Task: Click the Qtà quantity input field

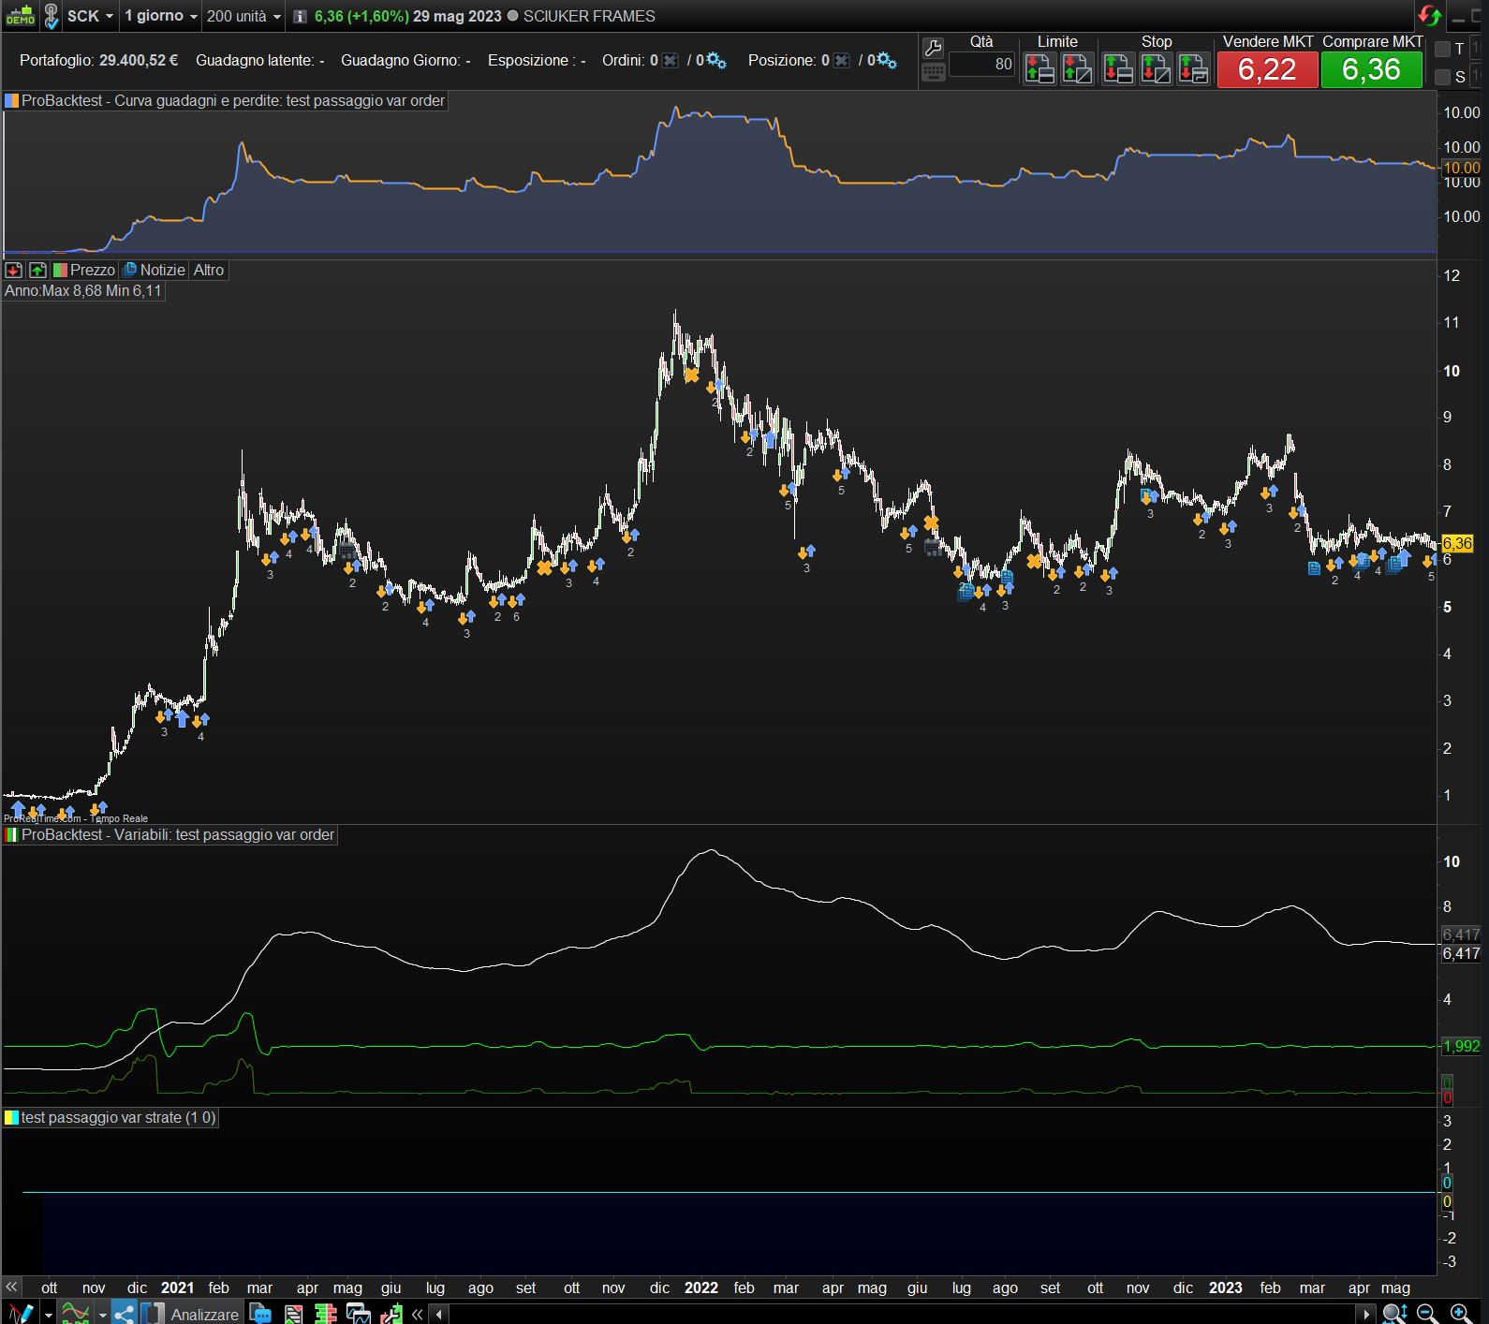Action: point(981,64)
